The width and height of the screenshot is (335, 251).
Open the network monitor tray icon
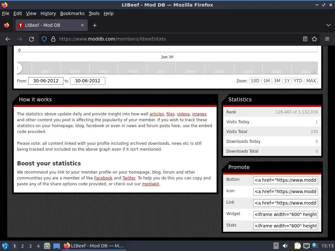pos(306,246)
